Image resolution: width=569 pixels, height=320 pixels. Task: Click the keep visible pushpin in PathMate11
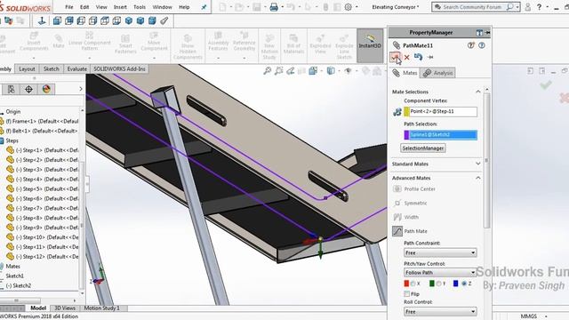coord(430,57)
